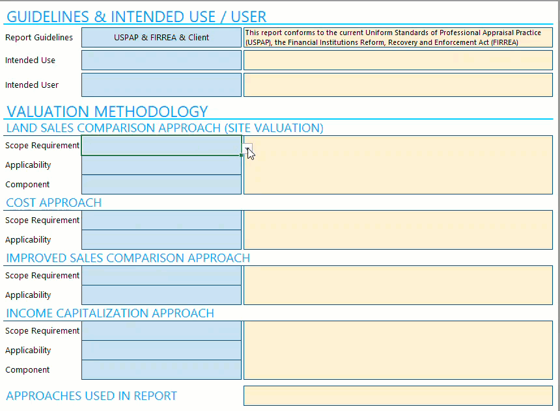Click the Cost Approach Scope Requirement label

click(x=42, y=220)
